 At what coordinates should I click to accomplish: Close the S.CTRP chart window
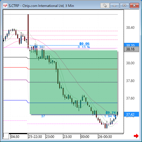[134, 6]
